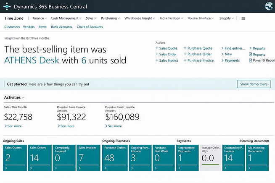Screen dimensions: 275x183
Task: Open the Items list
Action: (x=42, y=27)
